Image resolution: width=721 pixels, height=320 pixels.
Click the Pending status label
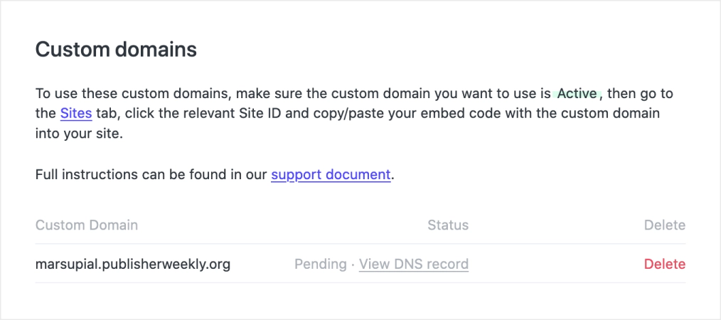pyautogui.click(x=320, y=264)
